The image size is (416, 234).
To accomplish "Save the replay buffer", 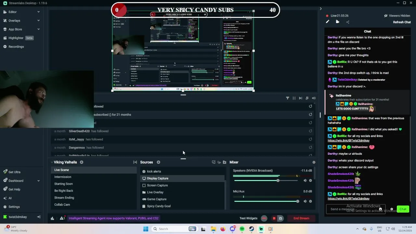I will [280, 218].
